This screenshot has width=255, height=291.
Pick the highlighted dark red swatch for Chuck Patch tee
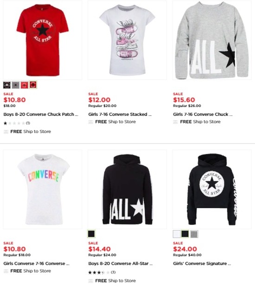point(33,85)
